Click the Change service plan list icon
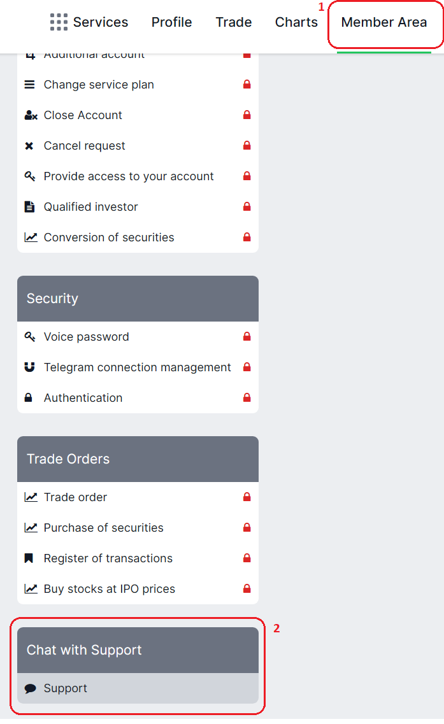Screen dimensions: 444x724 pos(29,85)
